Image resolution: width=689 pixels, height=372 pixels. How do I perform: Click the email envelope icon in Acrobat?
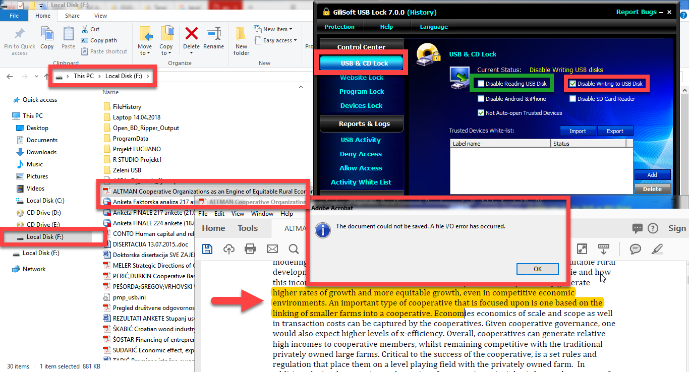(272, 249)
